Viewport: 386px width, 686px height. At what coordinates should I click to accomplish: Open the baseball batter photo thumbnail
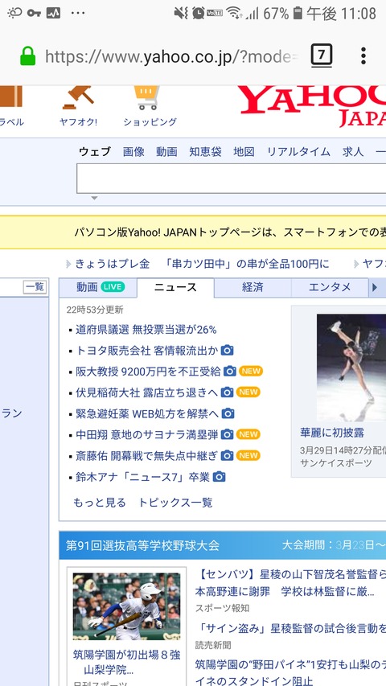coord(126,606)
